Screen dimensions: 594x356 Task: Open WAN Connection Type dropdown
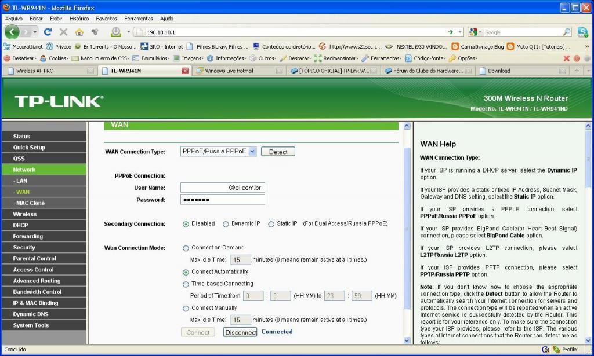point(219,151)
